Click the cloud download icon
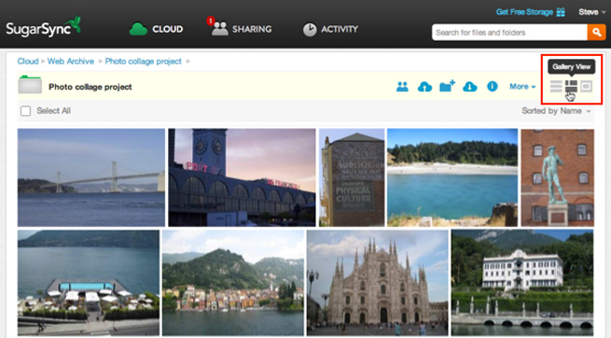The width and height of the screenshot is (611, 338). point(469,87)
